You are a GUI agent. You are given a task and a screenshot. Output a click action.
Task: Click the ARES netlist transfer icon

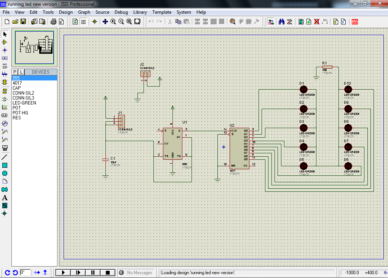point(355,22)
